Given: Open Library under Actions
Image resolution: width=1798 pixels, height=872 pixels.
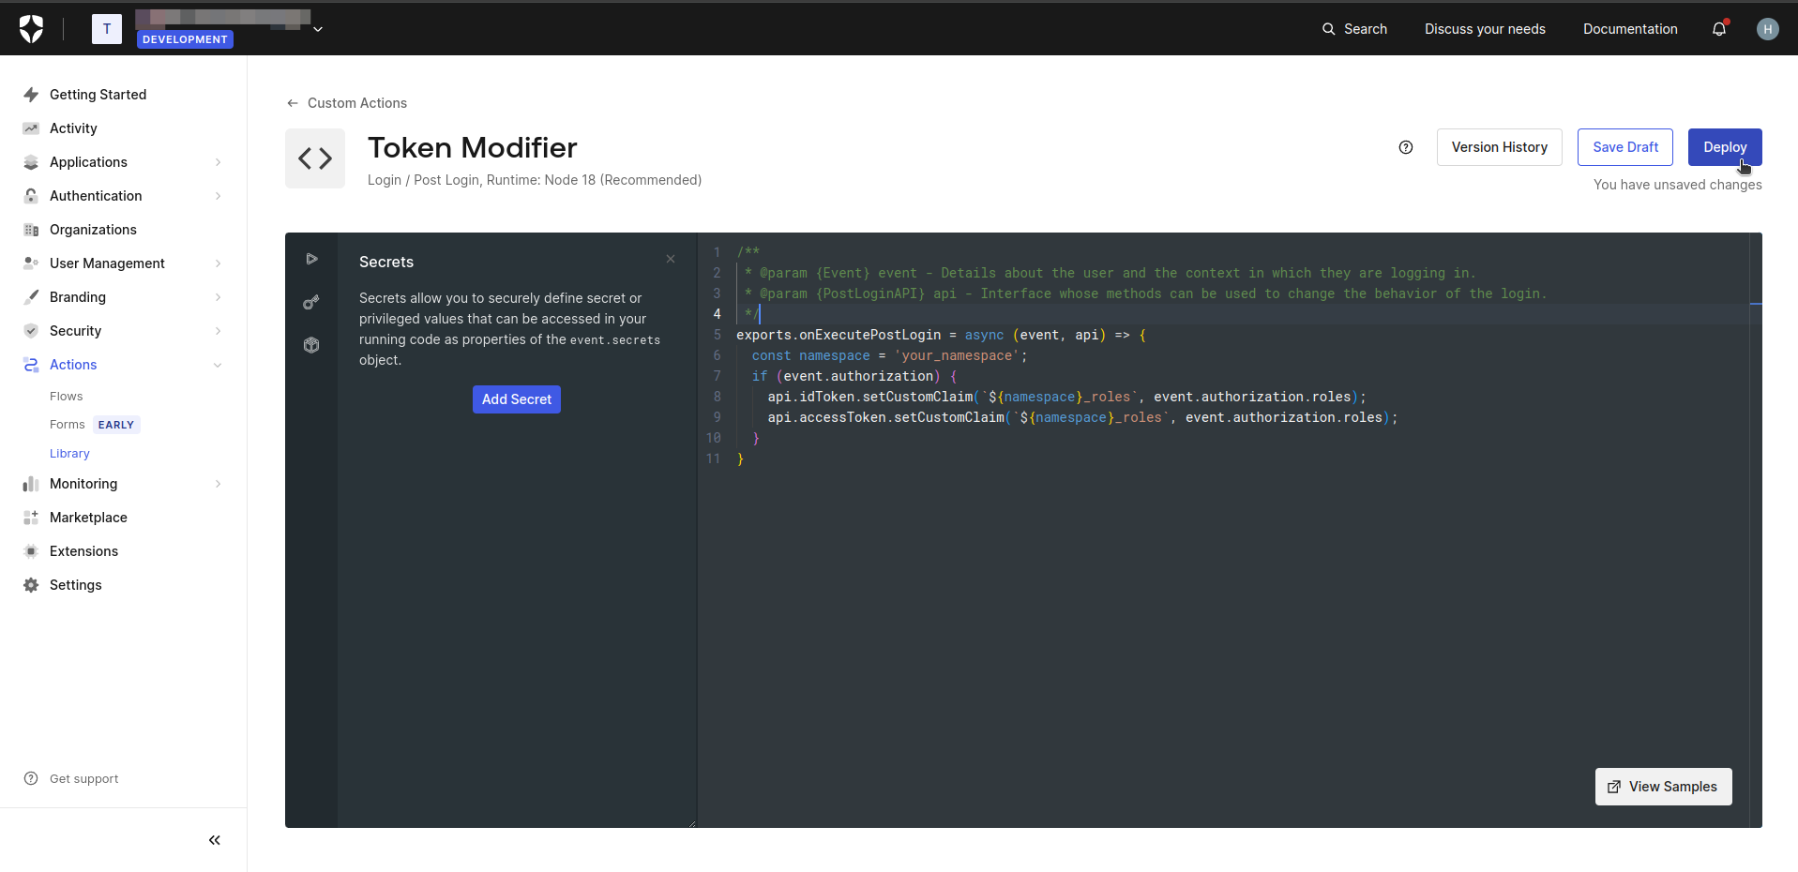Looking at the screenshot, I should click(x=69, y=454).
